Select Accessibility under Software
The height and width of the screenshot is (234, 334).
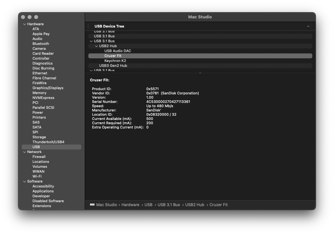click(43, 186)
